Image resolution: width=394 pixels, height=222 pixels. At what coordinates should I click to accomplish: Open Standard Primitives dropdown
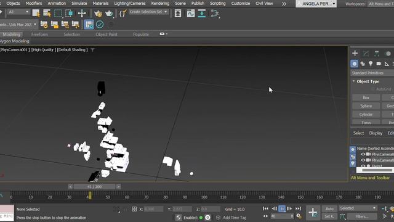click(x=372, y=73)
